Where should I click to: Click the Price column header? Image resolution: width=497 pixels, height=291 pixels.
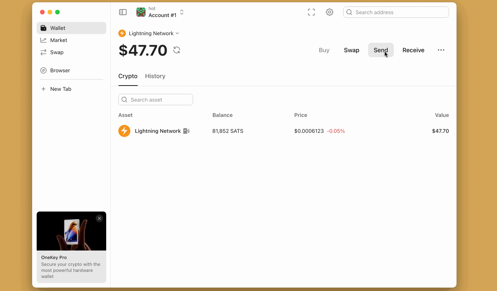[301, 115]
